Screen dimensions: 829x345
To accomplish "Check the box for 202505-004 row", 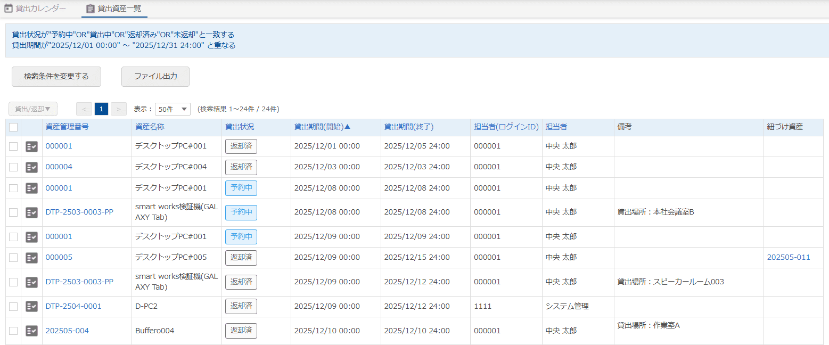I will [x=13, y=331].
